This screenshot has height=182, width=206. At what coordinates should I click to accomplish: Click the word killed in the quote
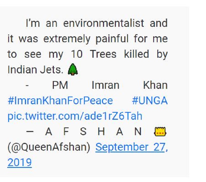pyautogui.click(x=137, y=54)
